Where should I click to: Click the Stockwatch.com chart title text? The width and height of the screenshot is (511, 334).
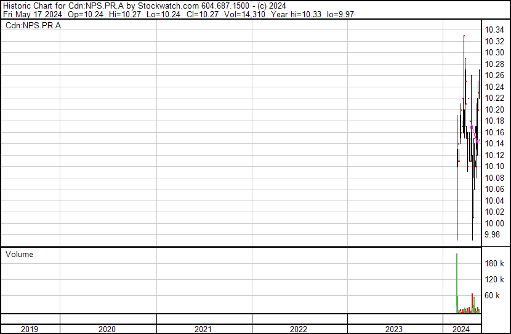point(168,6)
